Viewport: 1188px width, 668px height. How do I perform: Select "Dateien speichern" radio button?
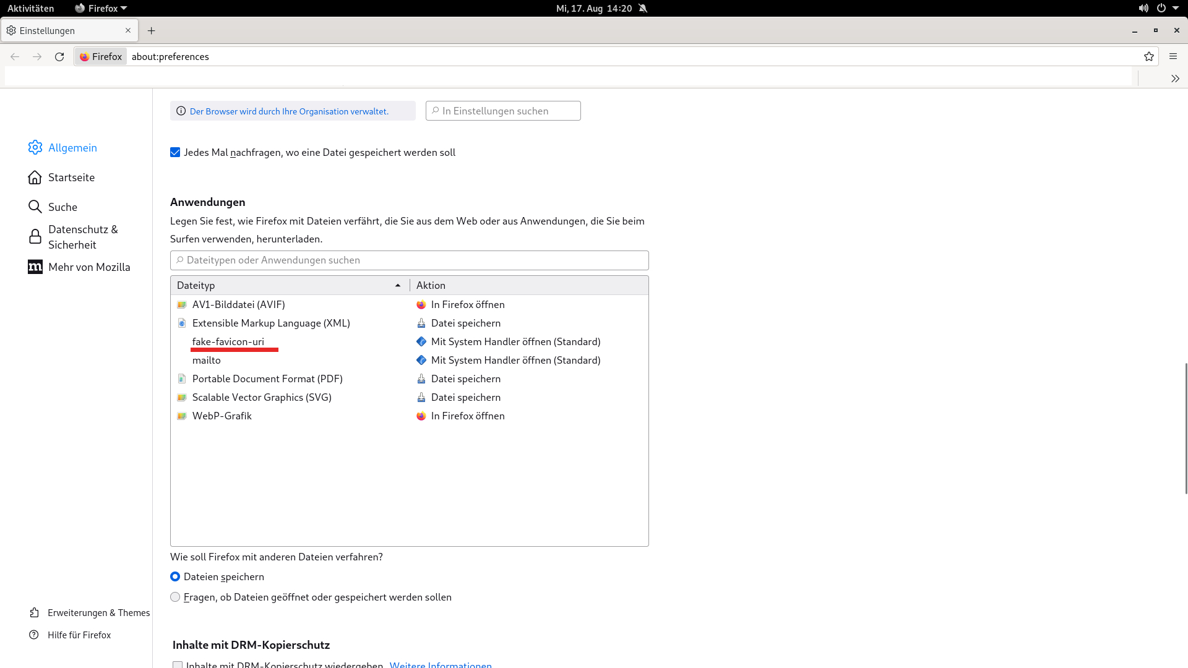175,576
